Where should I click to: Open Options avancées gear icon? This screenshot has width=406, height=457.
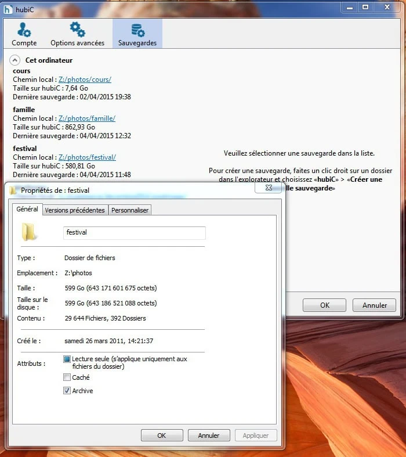[77, 30]
